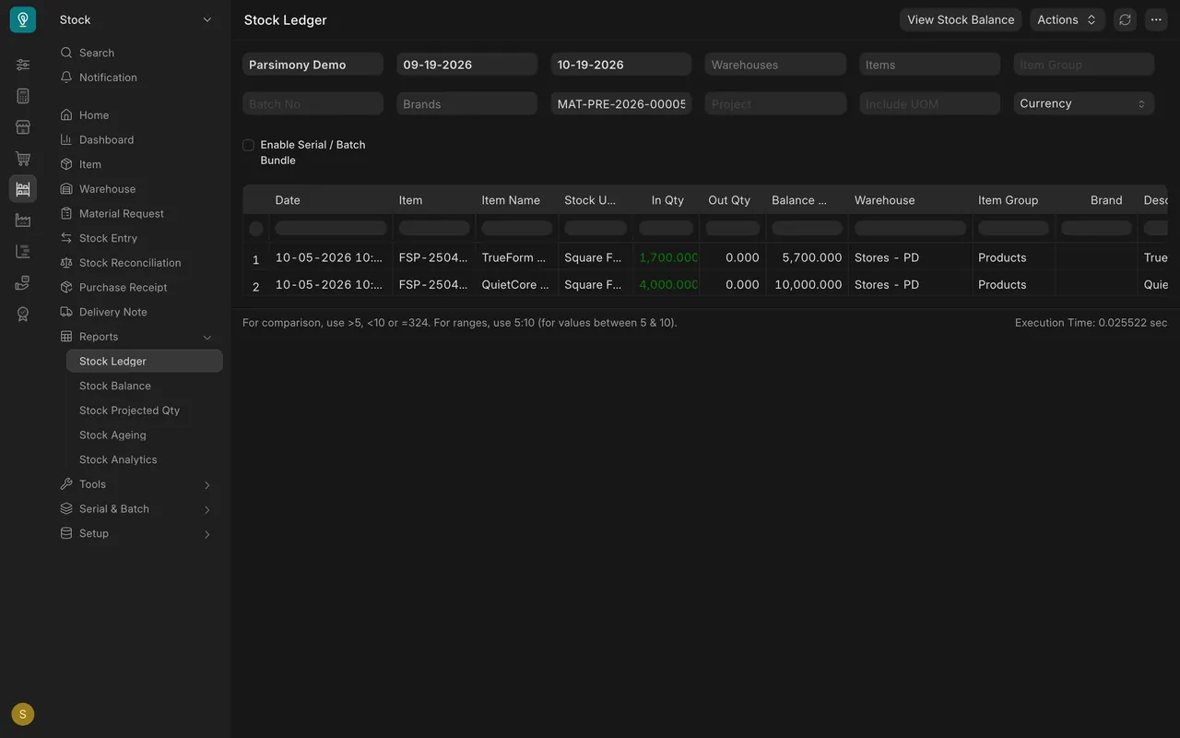Image resolution: width=1180 pixels, height=738 pixels.
Task: Select the active Stock module icon in left rail
Action: click(23, 189)
